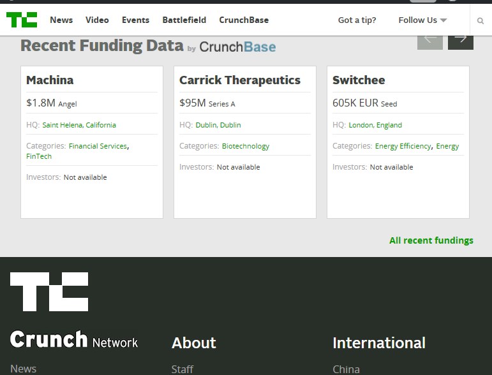Click the Got a tip? link
This screenshot has width=492, height=375.
[x=357, y=20]
